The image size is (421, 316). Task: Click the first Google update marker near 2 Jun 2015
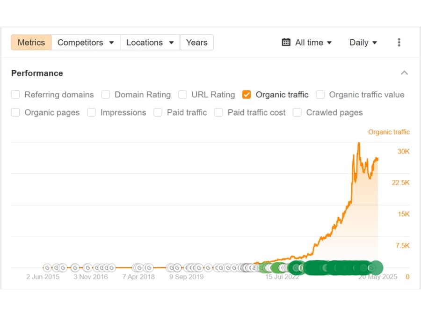(x=47, y=268)
